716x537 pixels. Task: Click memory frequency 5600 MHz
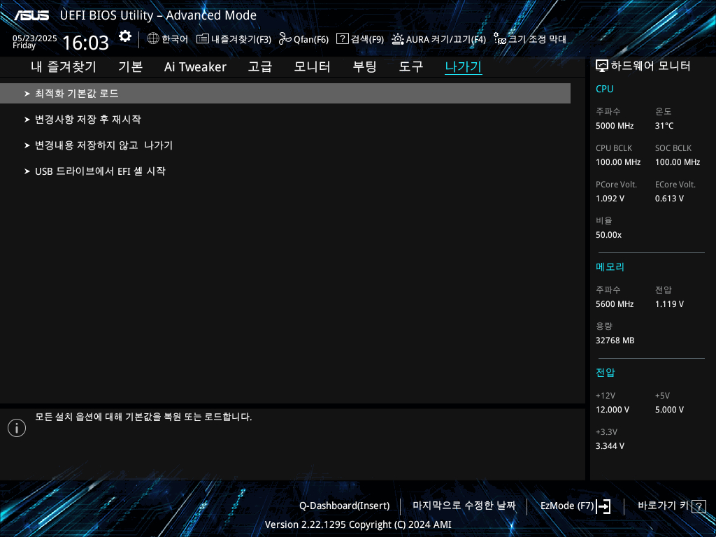615,304
